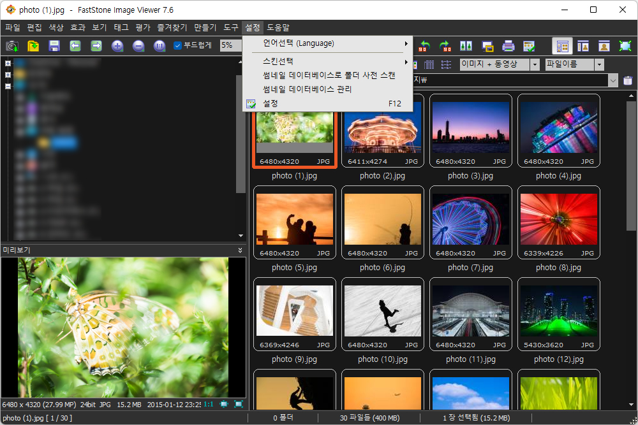
Task: Collapse the third folder tree node
Action: [x=8, y=86]
